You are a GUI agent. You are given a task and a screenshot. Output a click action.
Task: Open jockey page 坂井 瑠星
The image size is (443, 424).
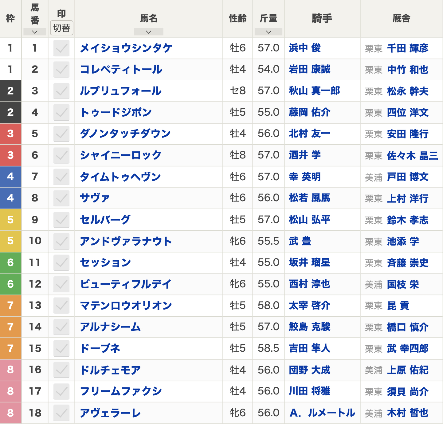point(310,262)
